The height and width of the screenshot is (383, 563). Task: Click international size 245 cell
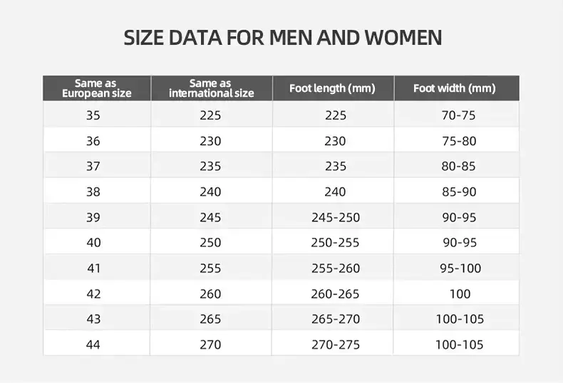[x=212, y=216]
